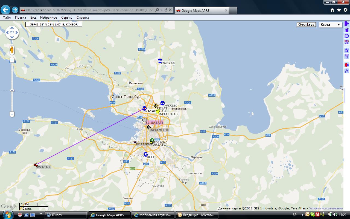This screenshot has width=350, height=219.
Task: Open the Карта map type dropdown
Action: click(331, 25)
